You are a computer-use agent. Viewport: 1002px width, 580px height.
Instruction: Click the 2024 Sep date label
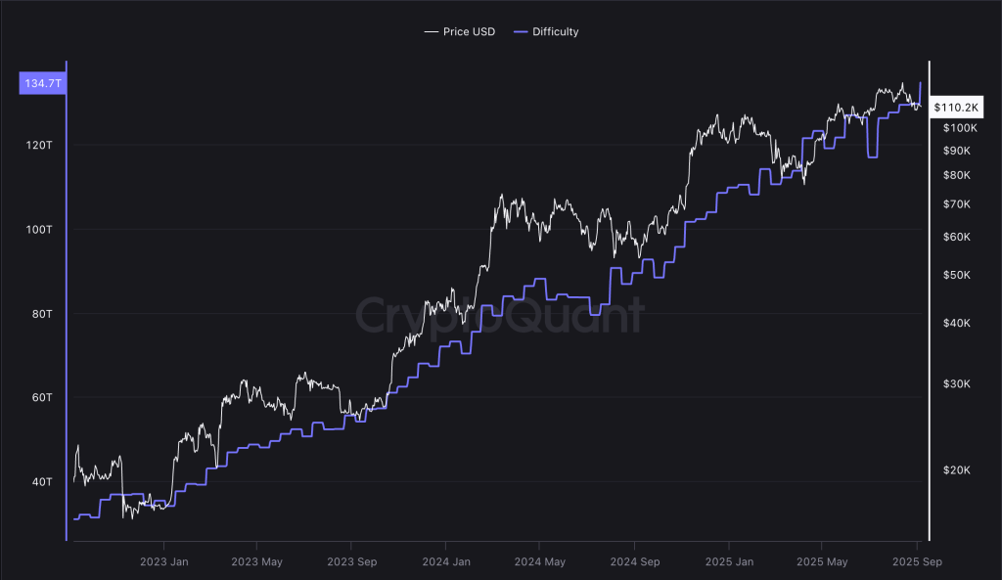point(634,561)
